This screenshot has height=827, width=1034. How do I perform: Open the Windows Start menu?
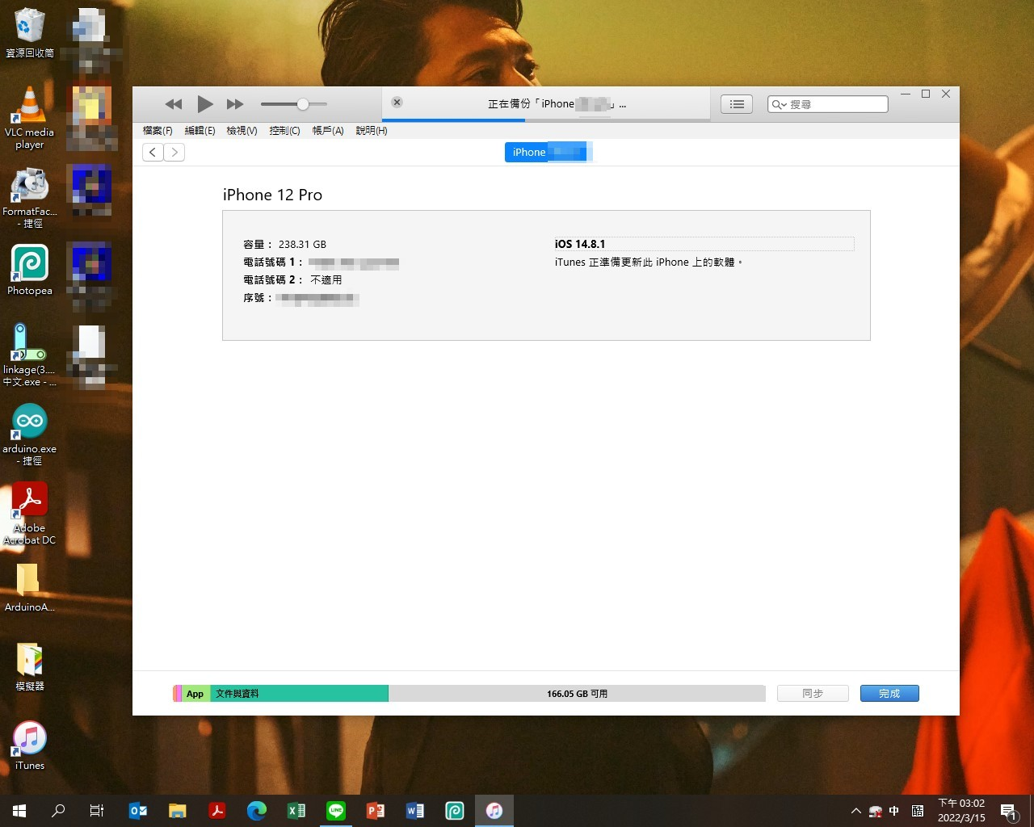(x=19, y=811)
